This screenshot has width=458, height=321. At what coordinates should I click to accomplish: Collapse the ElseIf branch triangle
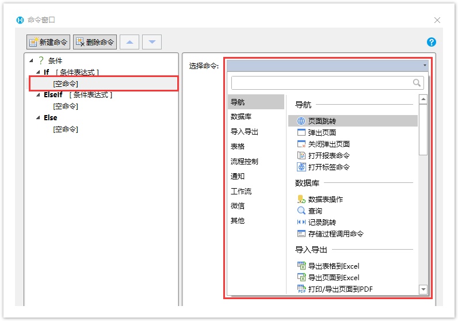[x=38, y=95]
